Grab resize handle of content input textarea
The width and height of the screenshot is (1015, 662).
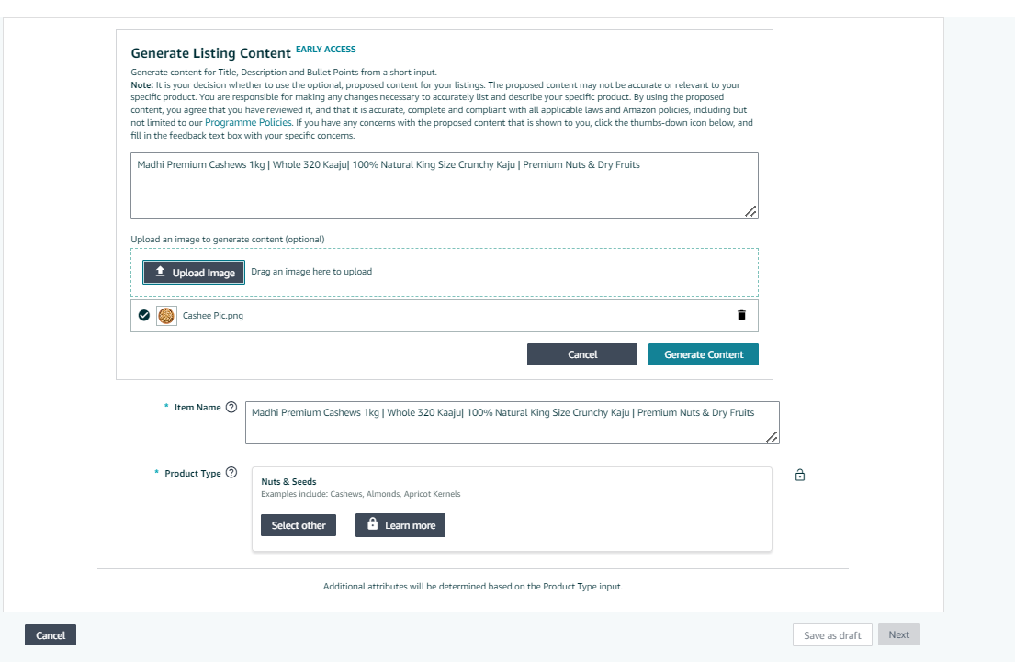point(750,211)
